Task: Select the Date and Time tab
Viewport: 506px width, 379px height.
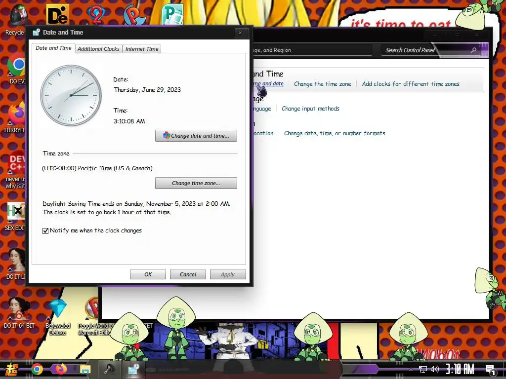Action: point(53,48)
